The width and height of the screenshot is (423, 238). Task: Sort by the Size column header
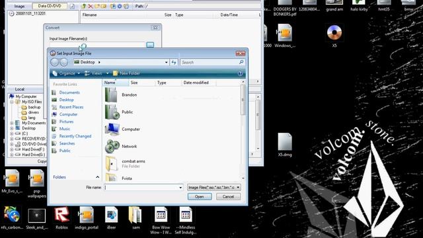[141, 83]
